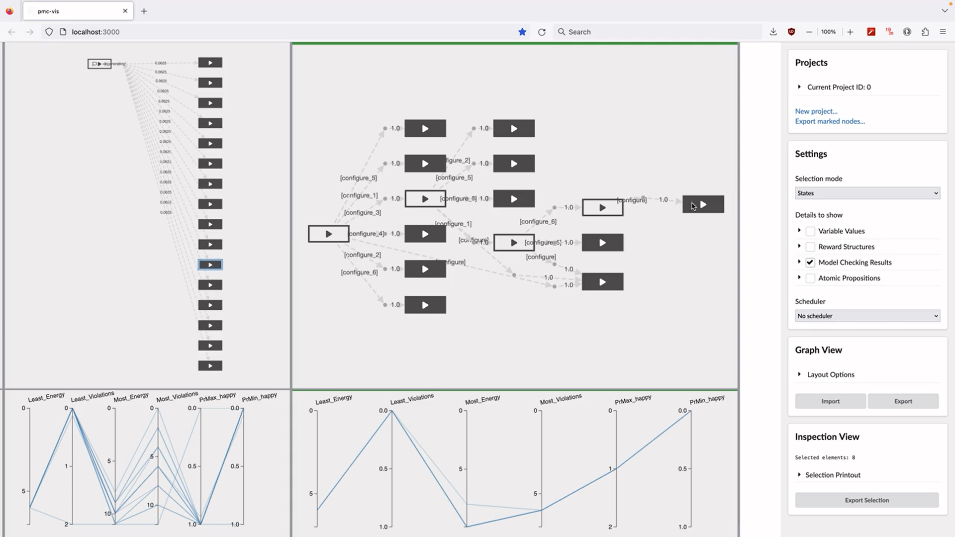This screenshot has width=955, height=537.
Task: Uncheck the Model Checking Results checkbox
Action: click(x=810, y=263)
